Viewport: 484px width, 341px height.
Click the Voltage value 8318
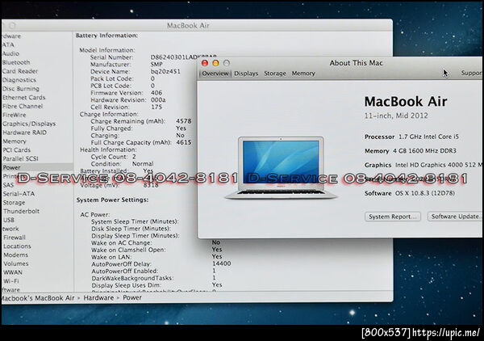[151, 185]
